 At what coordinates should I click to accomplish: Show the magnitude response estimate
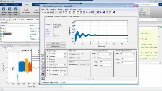(x=107, y=12)
